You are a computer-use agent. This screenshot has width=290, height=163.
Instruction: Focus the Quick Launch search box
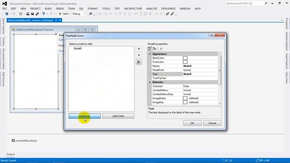(245, 3)
